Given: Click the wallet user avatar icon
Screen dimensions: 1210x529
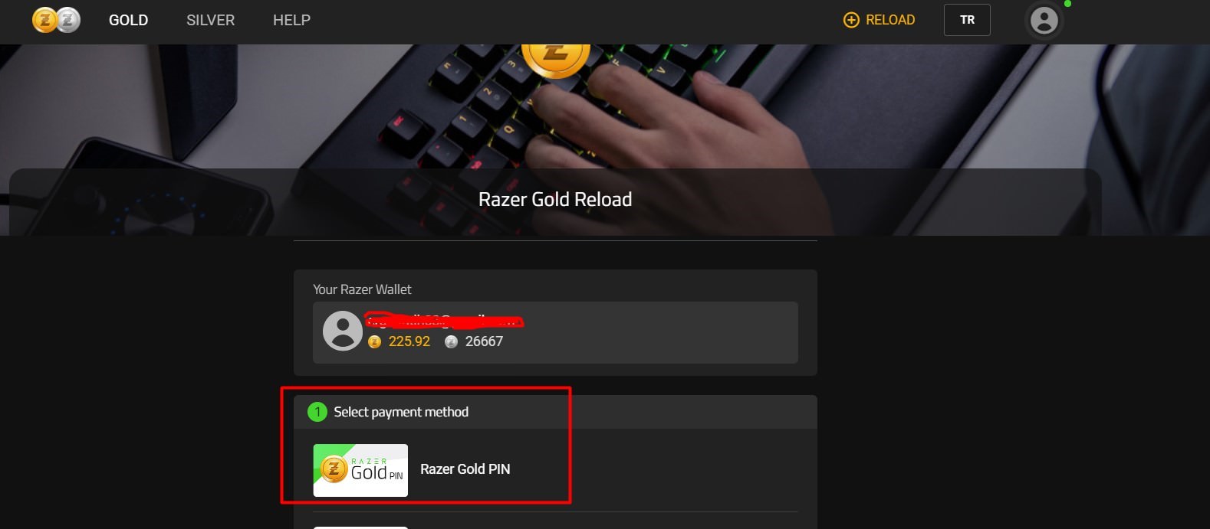Looking at the screenshot, I should tap(342, 331).
